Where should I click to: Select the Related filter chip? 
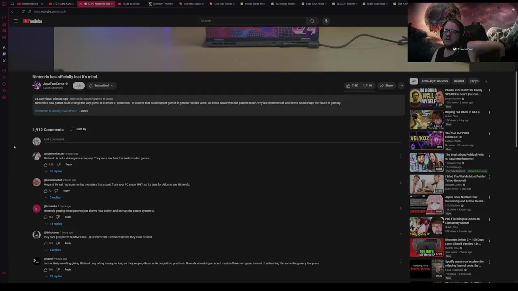pos(459,81)
